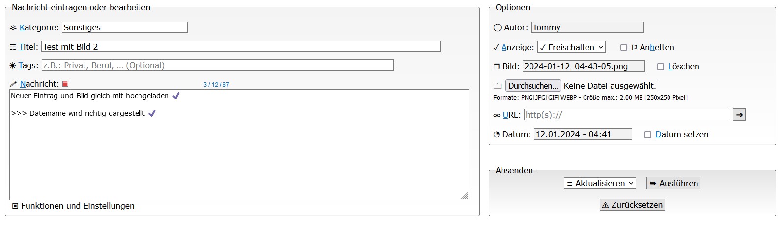Click the pencil icon before Nachricht

[13, 84]
